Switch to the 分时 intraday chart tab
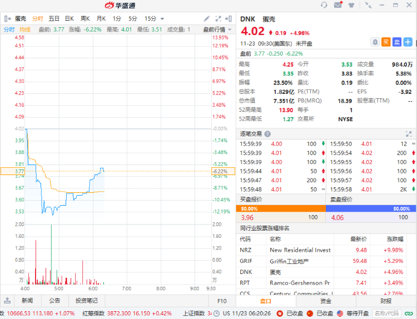Viewport: 417px width, 319px height. [x=37, y=18]
